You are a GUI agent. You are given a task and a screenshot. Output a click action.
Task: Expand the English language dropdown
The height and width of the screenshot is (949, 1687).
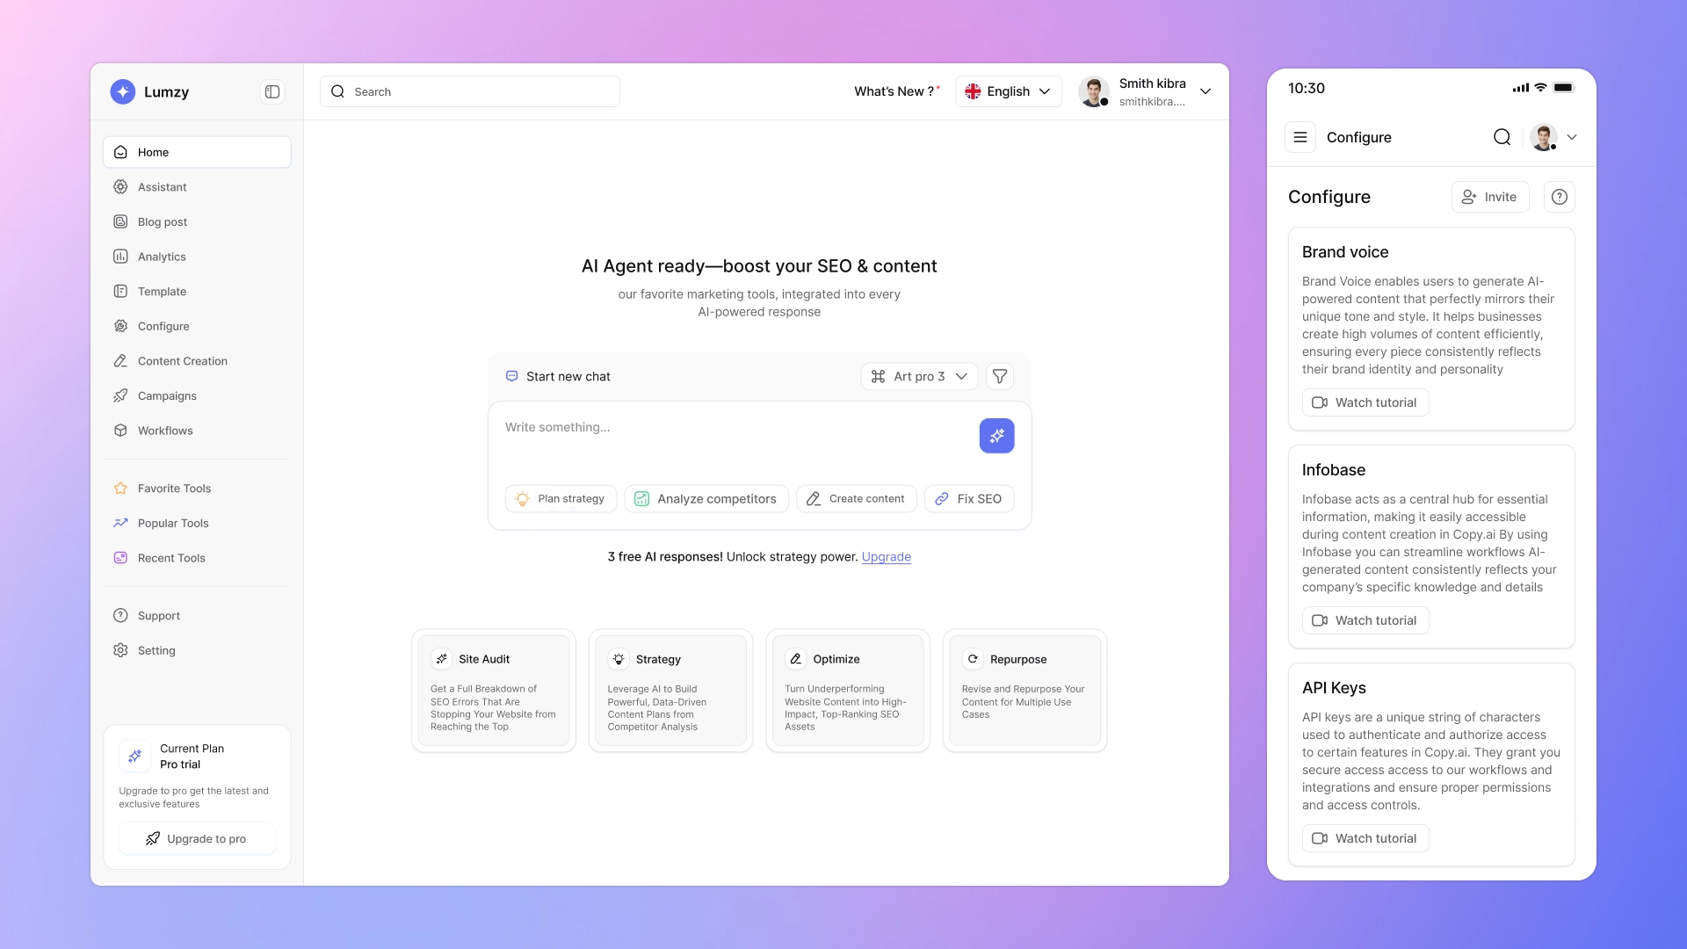point(1008,91)
